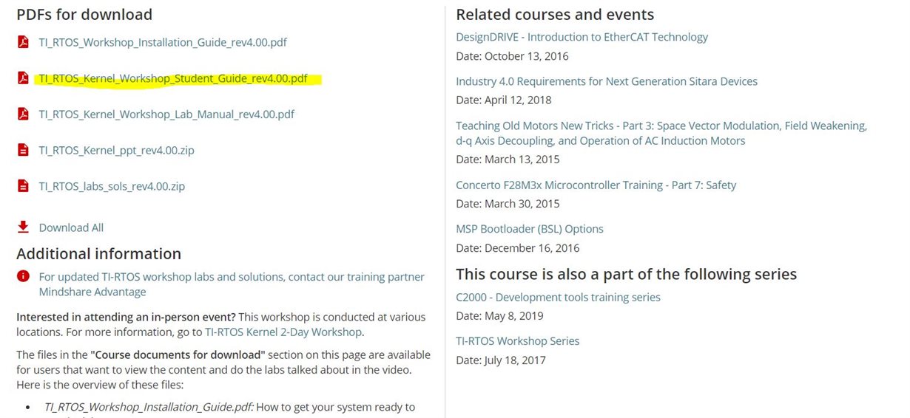Open Concerto F28M3x Microcontroller Training Part 7
The height and width of the screenshot is (418, 910).
pyautogui.click(x=596, y=185)
